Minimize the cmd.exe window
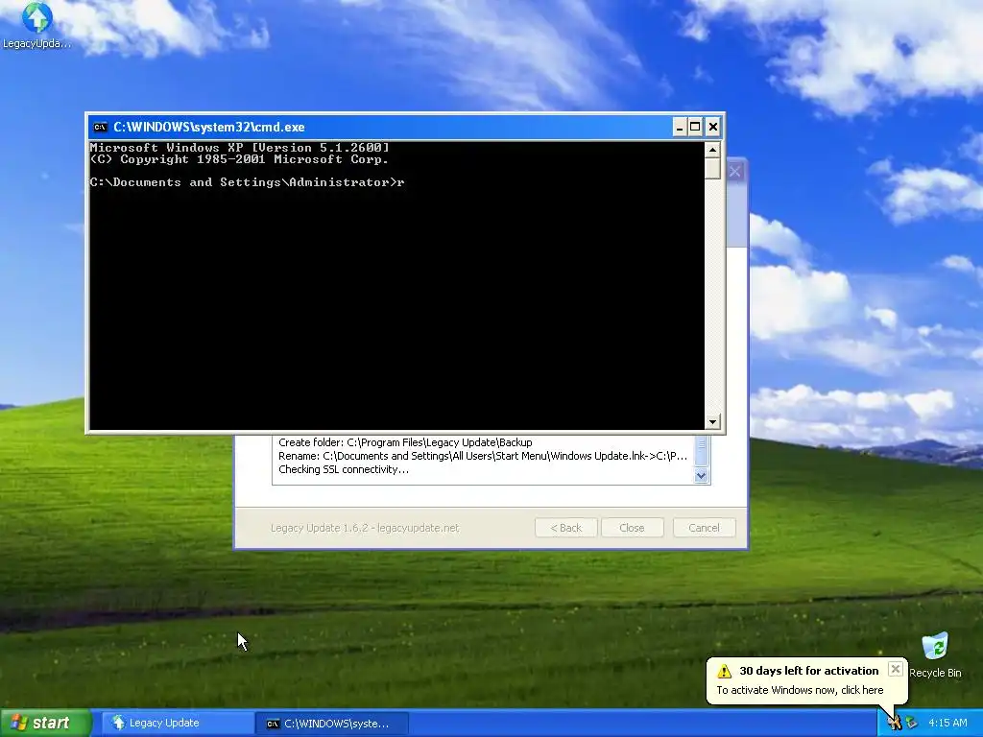 point(680,128)
